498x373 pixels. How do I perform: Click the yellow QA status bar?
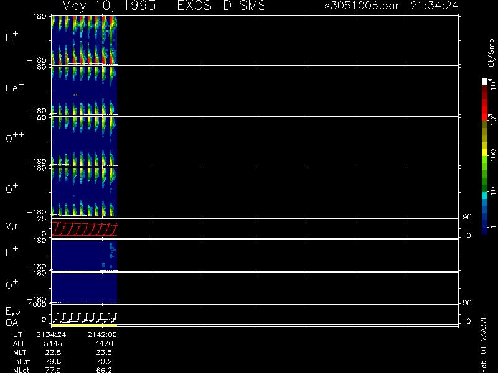pos(84,325)
